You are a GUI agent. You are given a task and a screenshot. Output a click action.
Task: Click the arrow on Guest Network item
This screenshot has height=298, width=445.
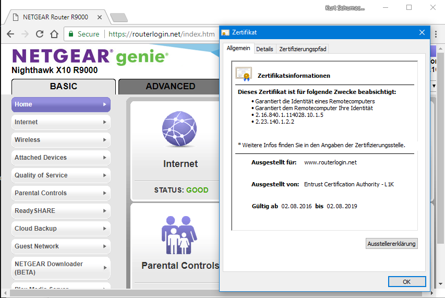pyautogui.click(x=105, y=246)
